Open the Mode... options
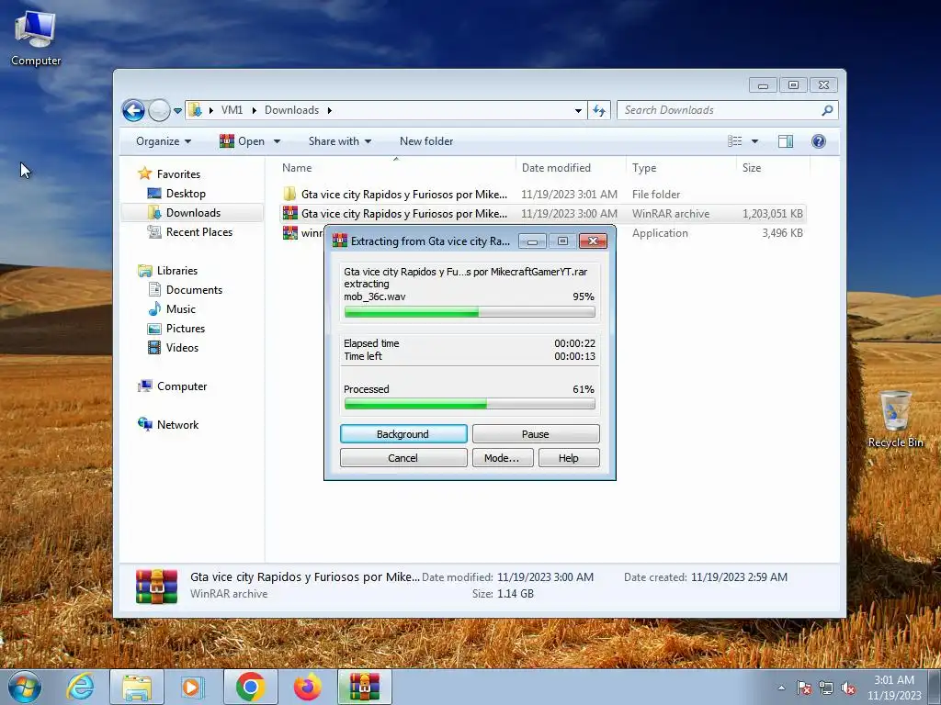The height and width of the screenshot is (705, 941). coord(502,458)
